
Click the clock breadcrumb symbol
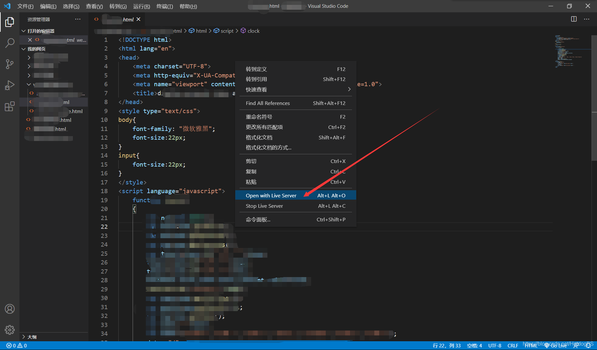[x=250, y=31]
